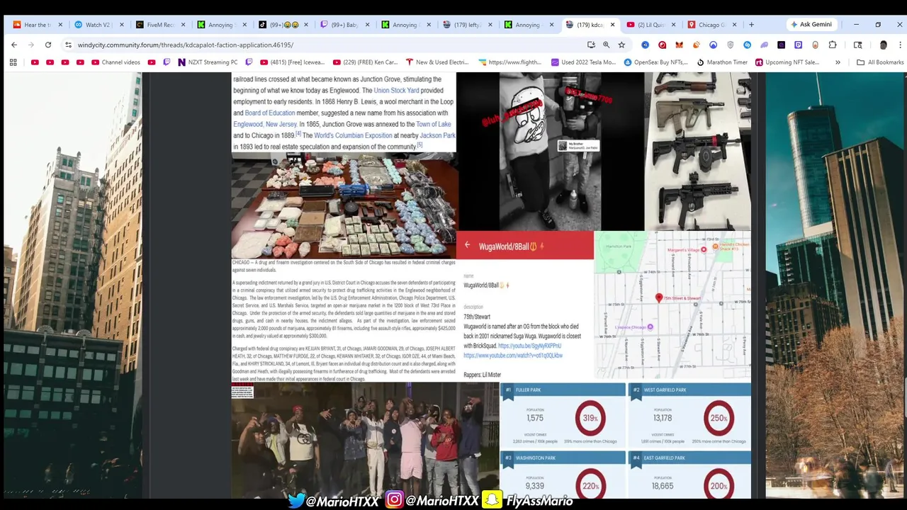The width and height of the screenshot is (907, 510).
Task: Click the rifles photo
Action: tap(697, 152)
